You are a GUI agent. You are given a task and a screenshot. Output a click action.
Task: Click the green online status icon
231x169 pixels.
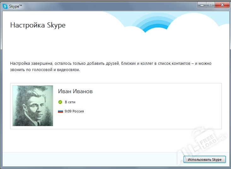60,102
